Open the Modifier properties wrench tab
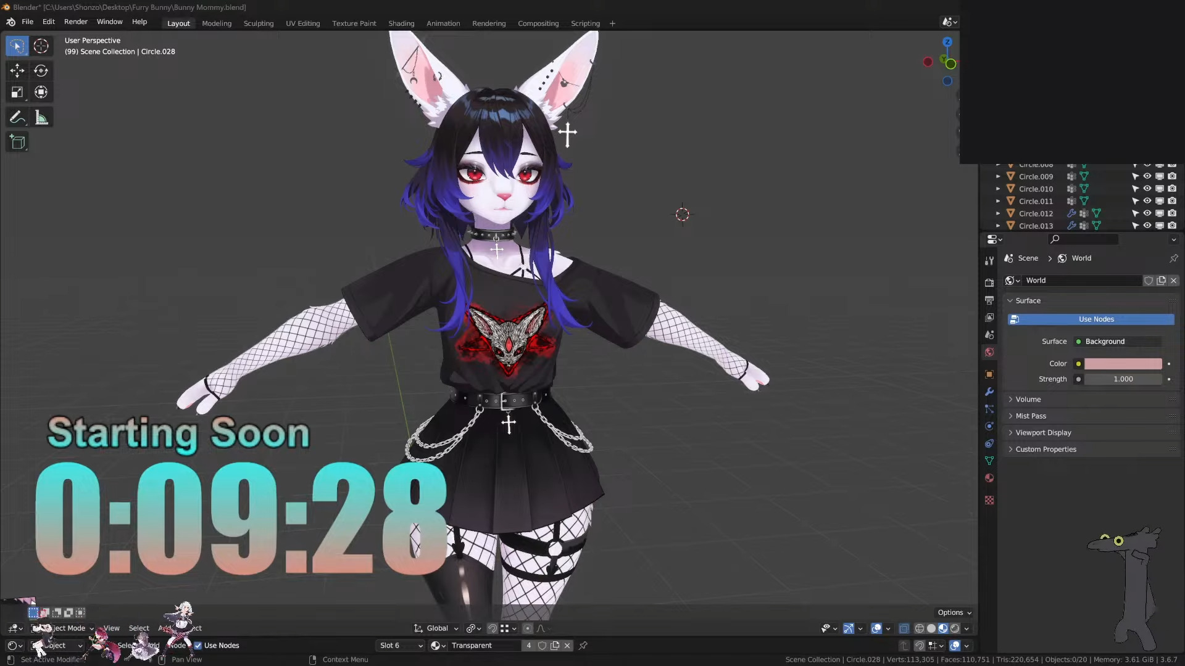Image resolution: width=1185 pixels, height=666 pixels. [x=989, y=392]
